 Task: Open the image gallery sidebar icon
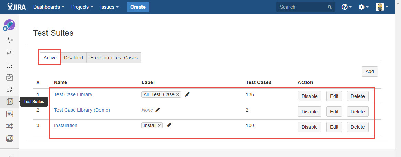[x=9, y=138]
